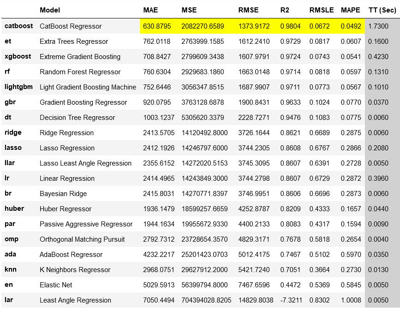This screenshot has width=400, height=309.
Task: Click gbr MAE value 920.0795
Action: coord(157,102)
